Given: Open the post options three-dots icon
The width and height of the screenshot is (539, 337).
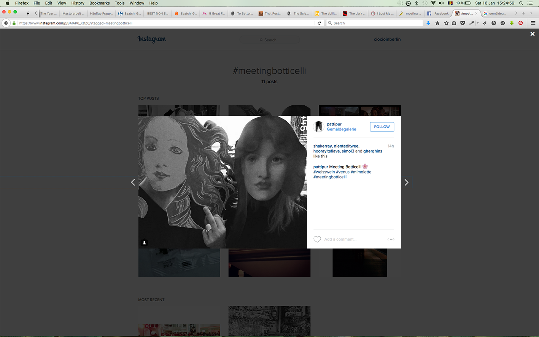Looking at the screenshot, I should 391,239.
